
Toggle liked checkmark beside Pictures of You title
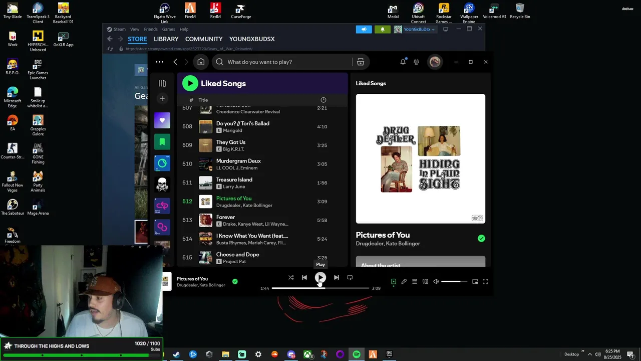481,239
